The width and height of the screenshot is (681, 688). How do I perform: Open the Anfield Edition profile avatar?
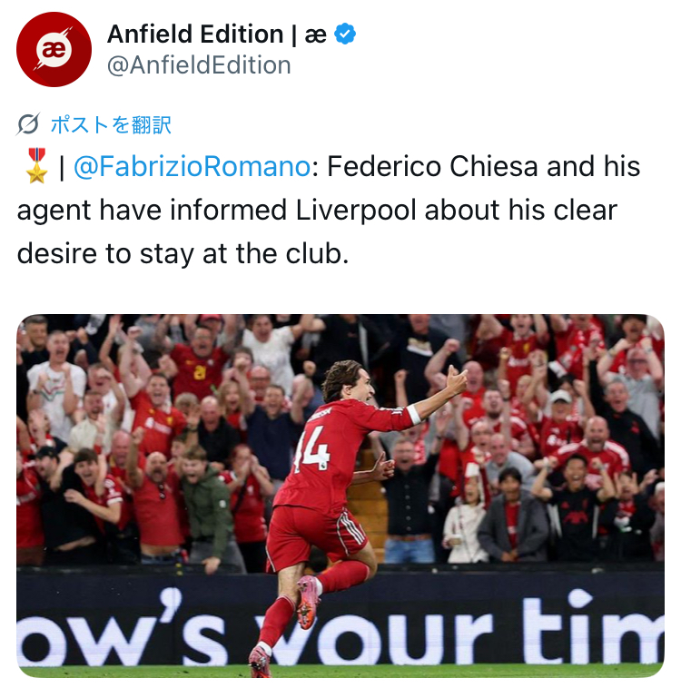(x=54, y=49)
